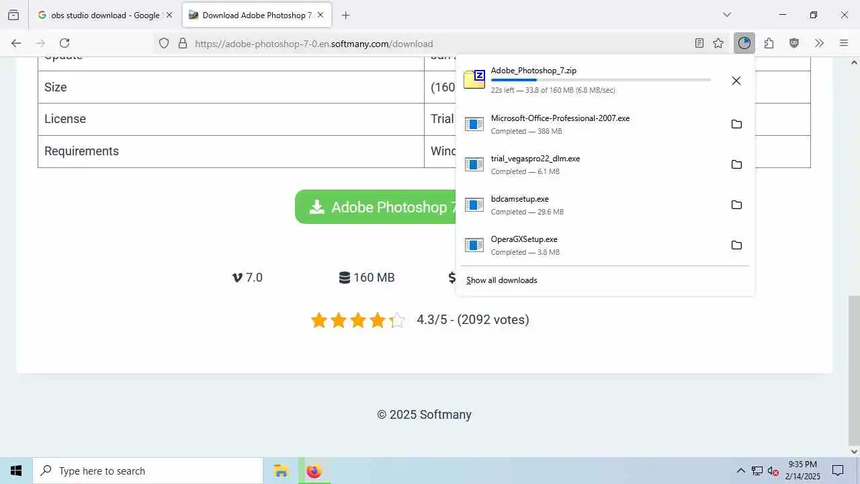Click the address bar URL field
The height and width of the screenshot is (484, 860).
(440, 44)
